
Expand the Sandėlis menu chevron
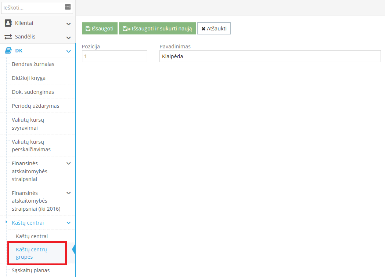(68, 37)
